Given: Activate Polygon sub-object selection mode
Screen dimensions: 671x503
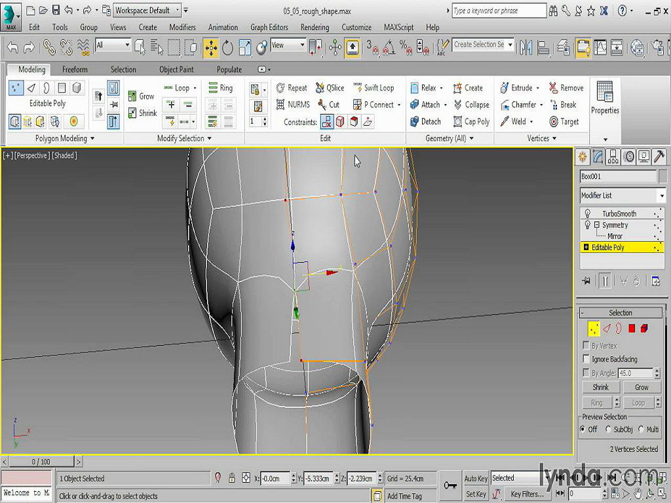Looking at the screenshot, I should (x=632, y=328).
